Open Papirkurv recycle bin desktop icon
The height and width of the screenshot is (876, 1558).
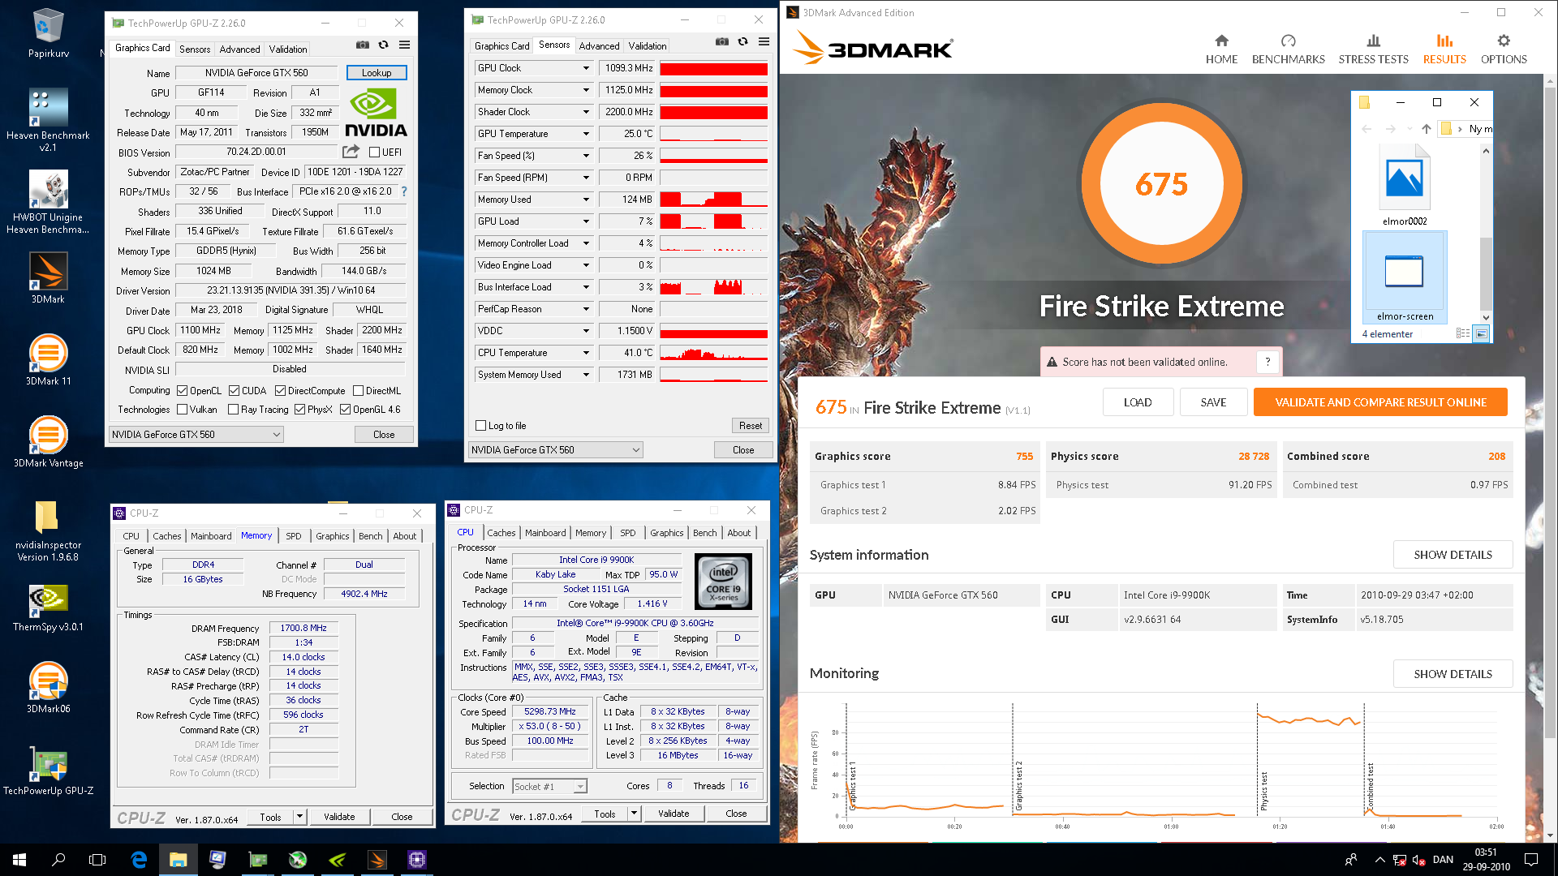click(x=49, y=33)
